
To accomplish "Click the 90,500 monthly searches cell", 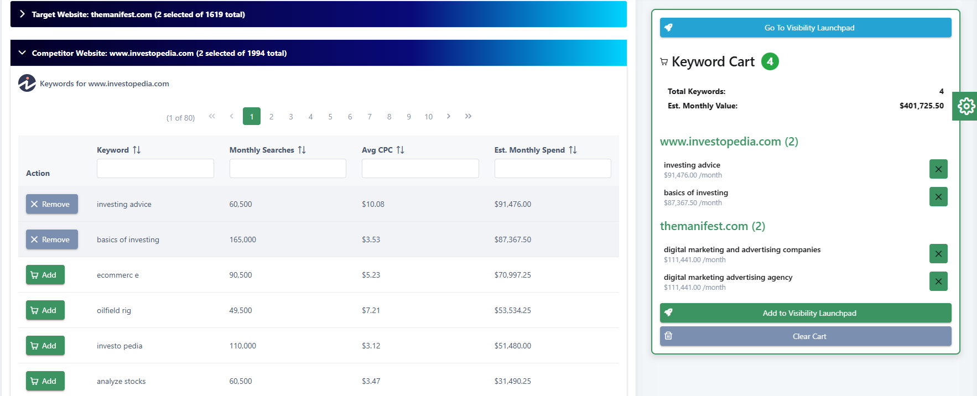I will pyautogui.click(x=241, y=275).
